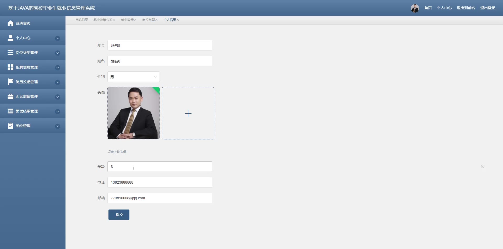The height and width of the screenshot is (249, 503).
Task: Expand the 面试邀请管理 chevron
Action: click(58, 97)
